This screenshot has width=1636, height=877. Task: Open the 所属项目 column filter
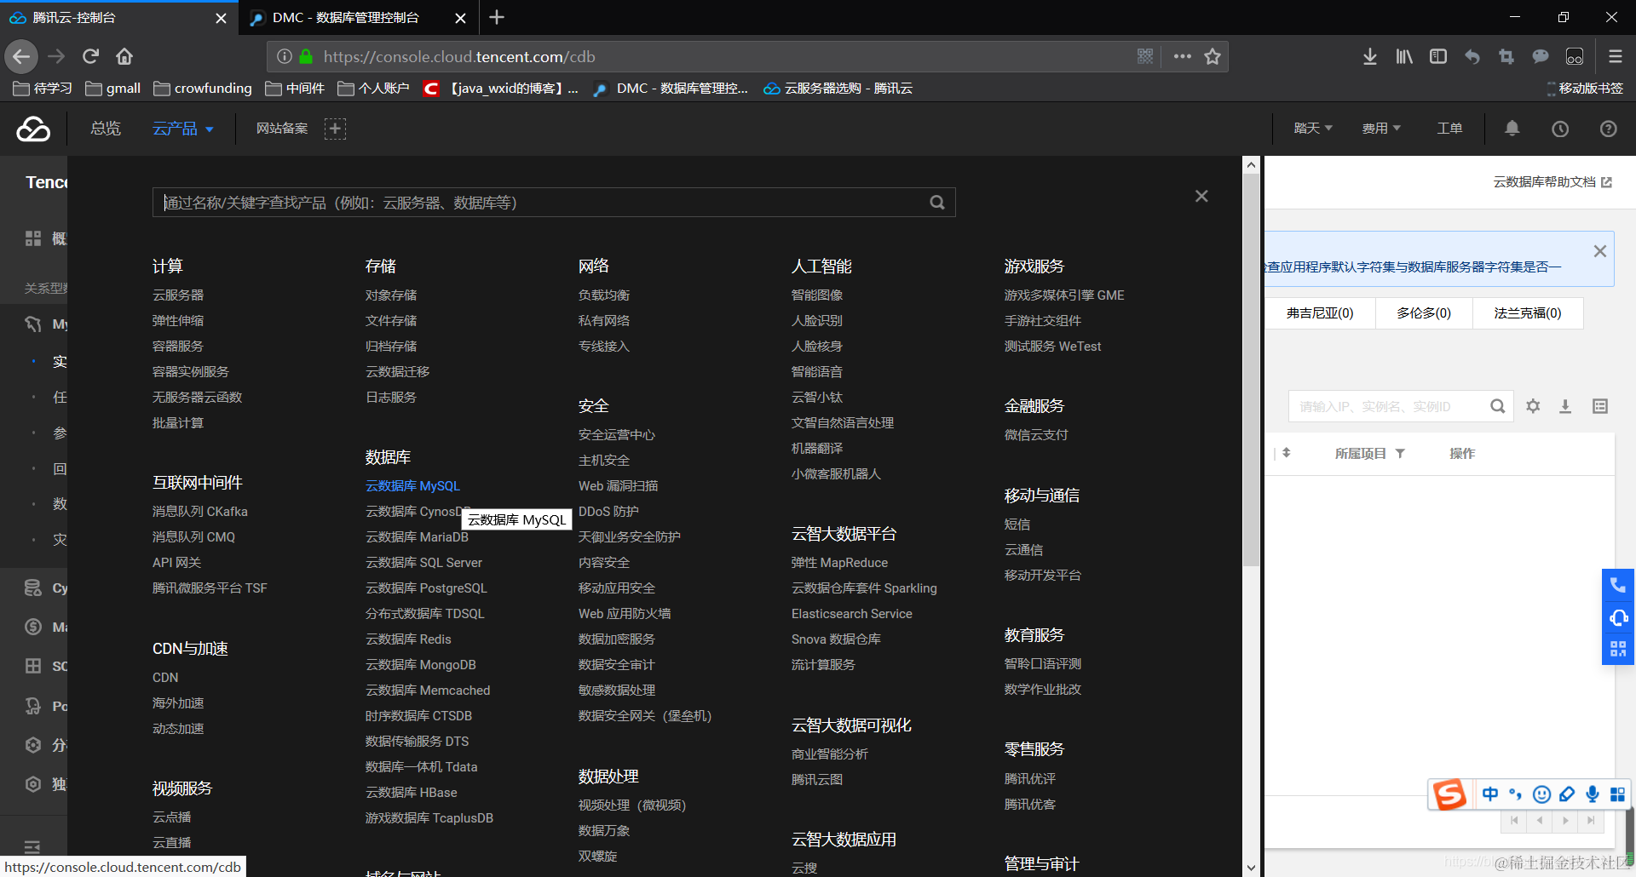click(1399, 454)
